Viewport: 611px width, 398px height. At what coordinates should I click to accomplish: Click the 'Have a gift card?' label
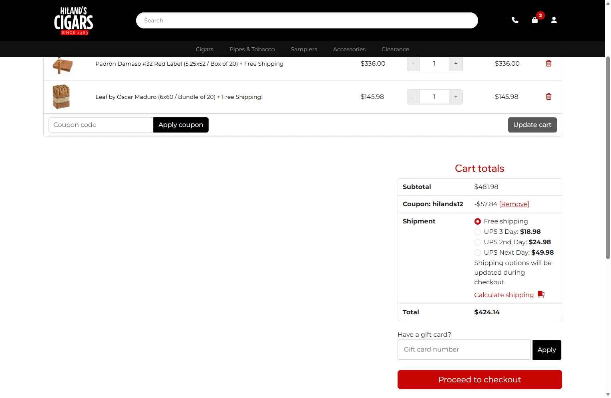tap(424, 335)
